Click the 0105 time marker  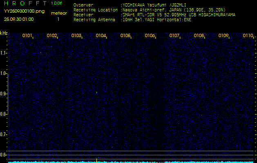click(x=125, y=35)
